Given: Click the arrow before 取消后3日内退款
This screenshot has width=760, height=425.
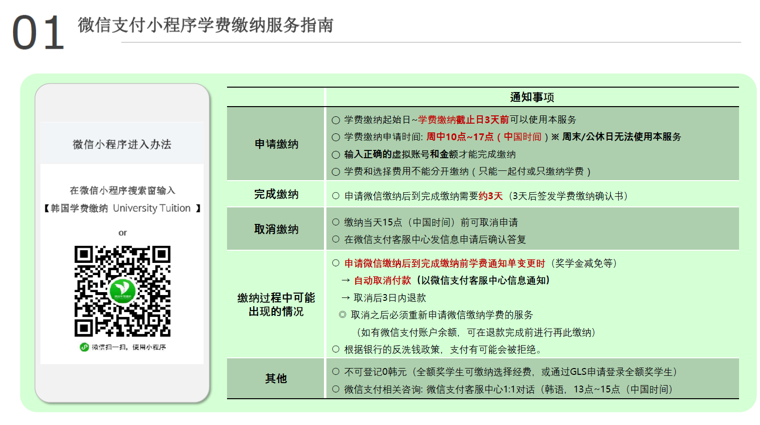Looking at the screenshot, I should click(346, 298).
